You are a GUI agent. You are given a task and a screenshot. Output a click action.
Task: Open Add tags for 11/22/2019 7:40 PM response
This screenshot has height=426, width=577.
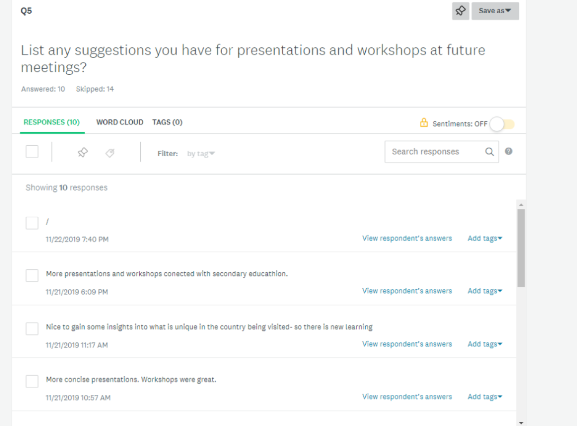485,238
